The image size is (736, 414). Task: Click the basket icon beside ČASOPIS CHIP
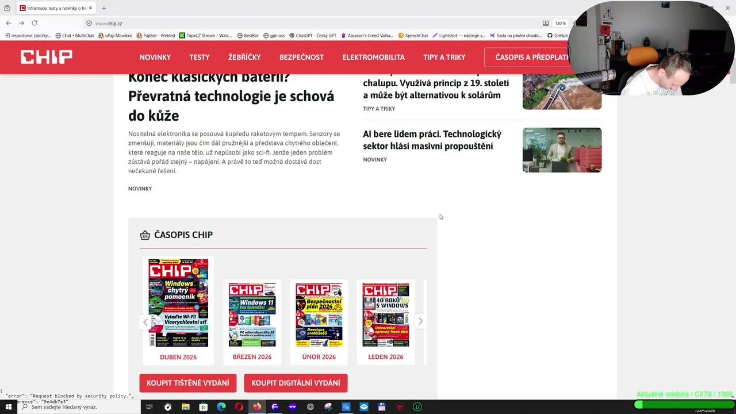pos(145,235)
